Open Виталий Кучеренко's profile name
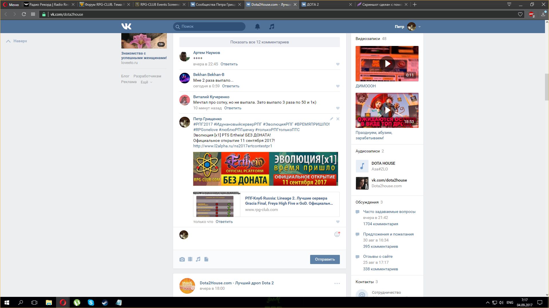Screen dimensions: 549x308 (x=211, y=97)
